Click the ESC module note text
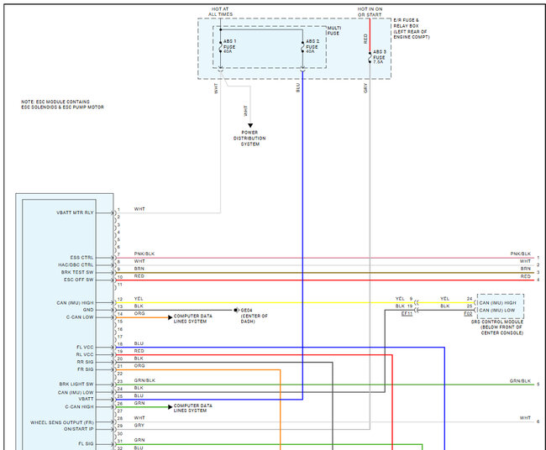 click(x=62, y=104)
